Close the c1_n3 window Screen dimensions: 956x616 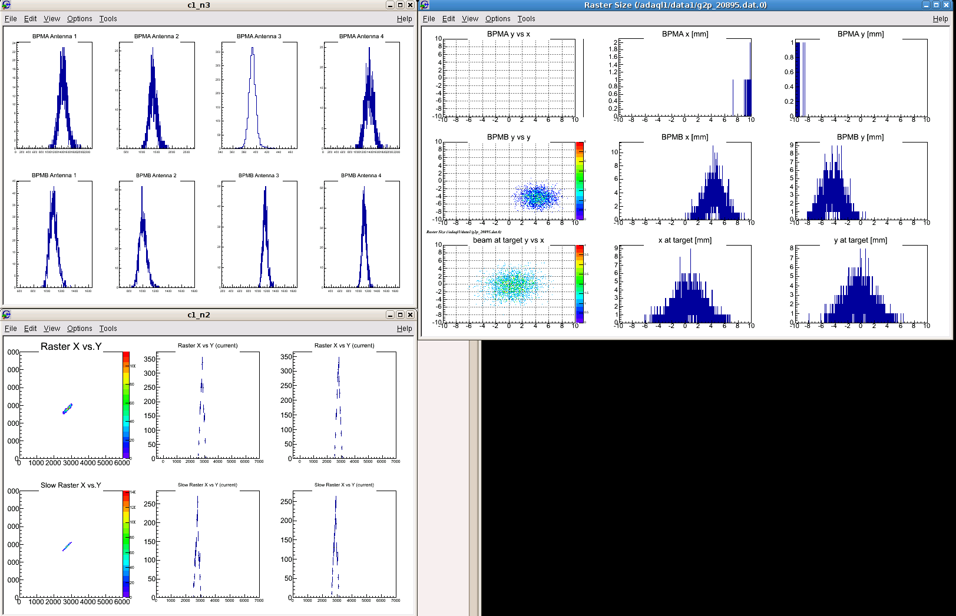(x=410, y=5)
